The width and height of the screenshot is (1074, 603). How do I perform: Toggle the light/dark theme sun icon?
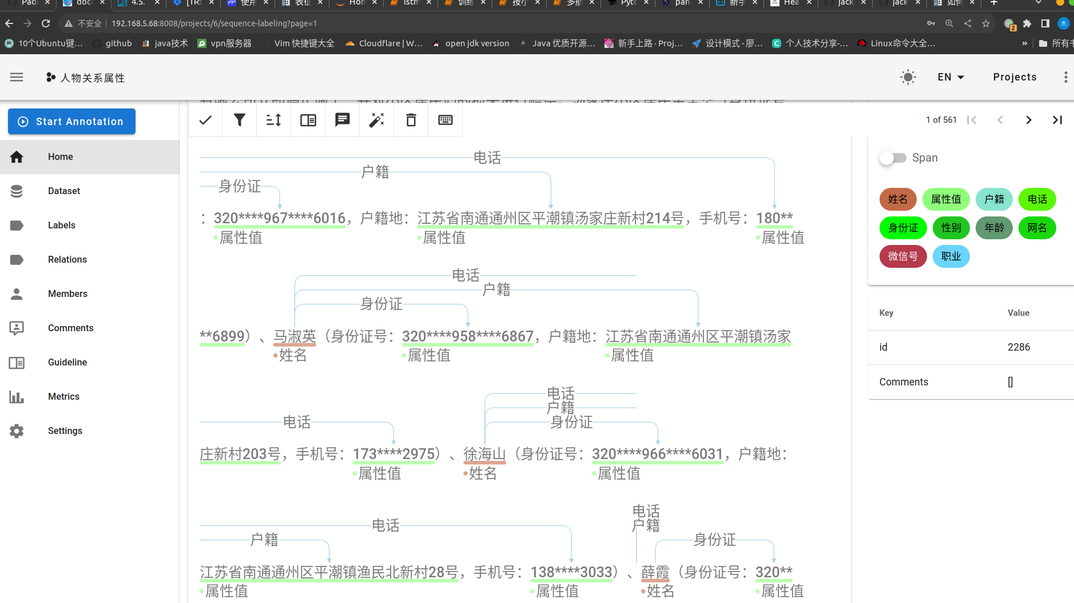tap(908, 77)
